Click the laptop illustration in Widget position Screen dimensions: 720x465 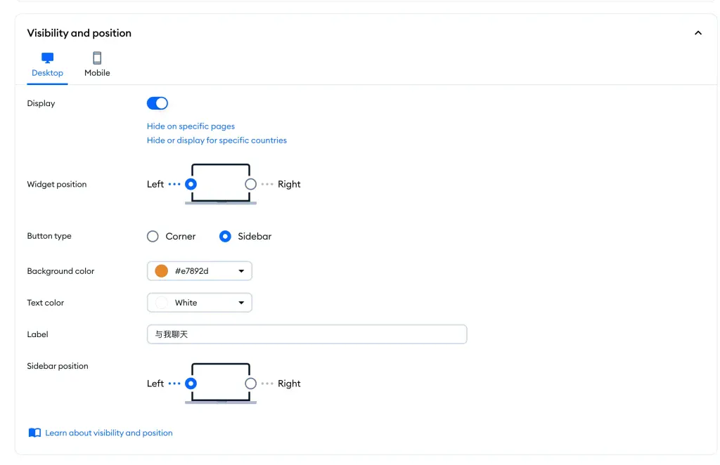[x=221, y=184]
